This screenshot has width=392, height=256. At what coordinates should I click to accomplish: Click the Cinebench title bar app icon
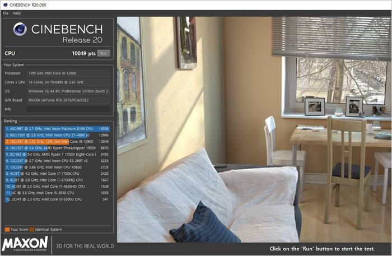[x=5, y=4]
